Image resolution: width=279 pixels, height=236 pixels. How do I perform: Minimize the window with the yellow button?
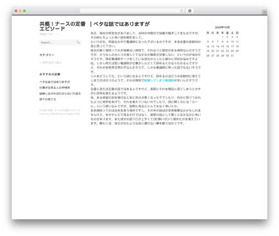(20, 11)
